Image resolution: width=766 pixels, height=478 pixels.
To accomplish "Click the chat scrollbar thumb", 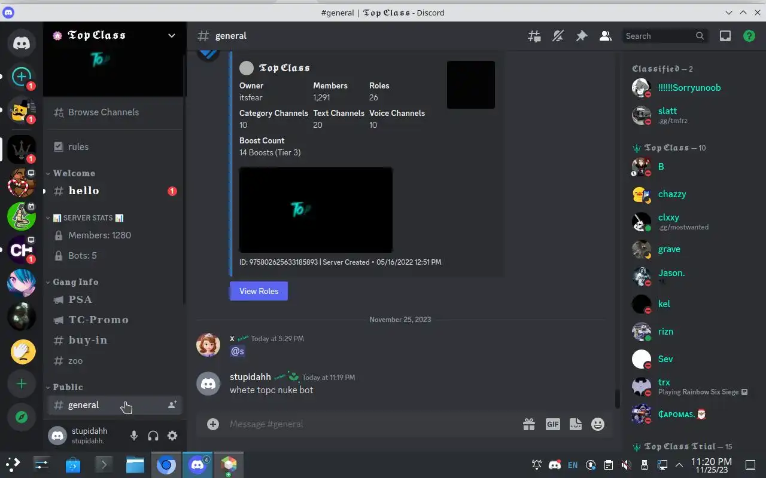I will [618, 399].
